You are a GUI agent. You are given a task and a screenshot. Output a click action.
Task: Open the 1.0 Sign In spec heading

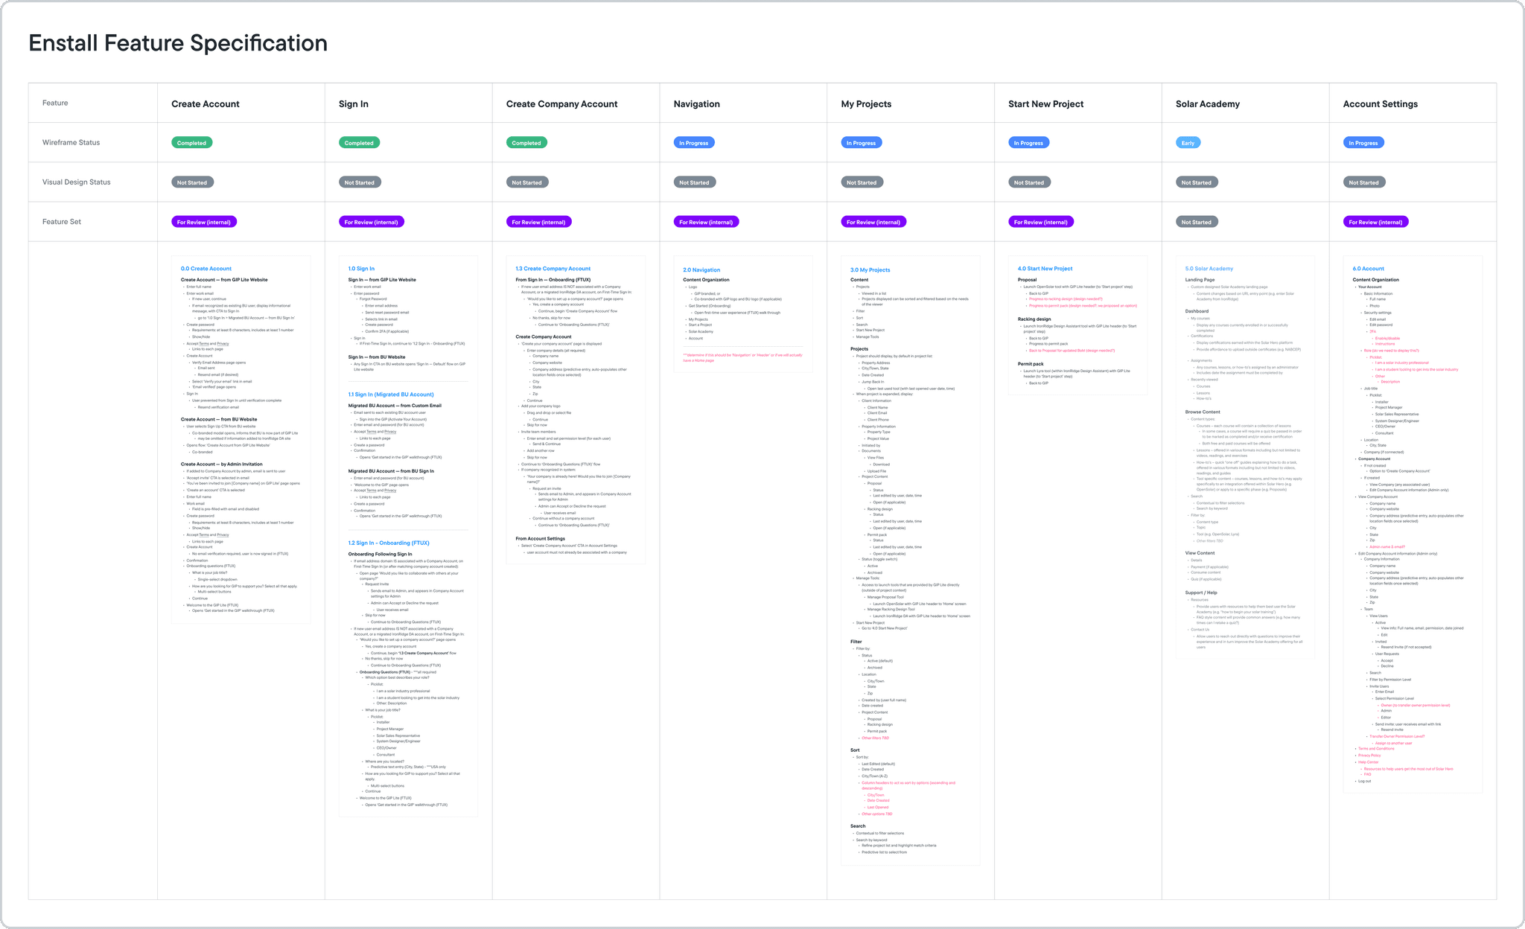[x=361, y=269]
